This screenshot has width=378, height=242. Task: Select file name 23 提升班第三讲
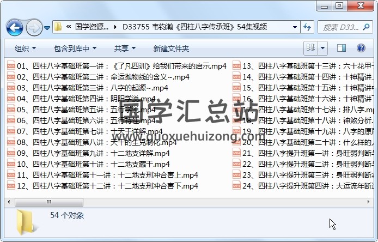click(x=308, y=175)
